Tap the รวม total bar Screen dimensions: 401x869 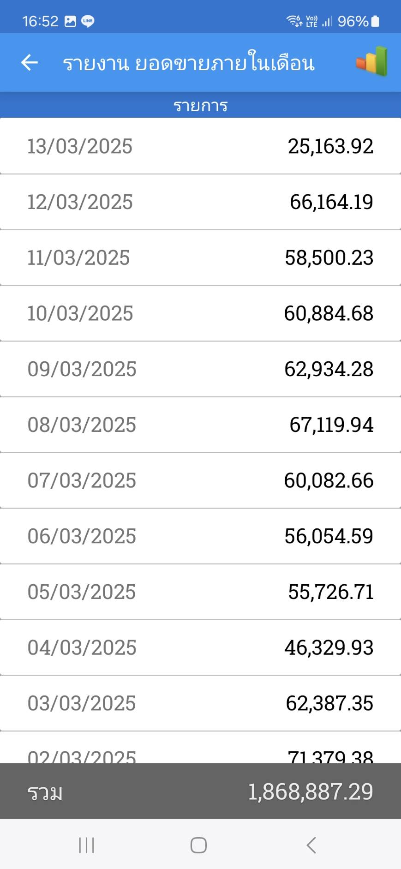[200, 792]
